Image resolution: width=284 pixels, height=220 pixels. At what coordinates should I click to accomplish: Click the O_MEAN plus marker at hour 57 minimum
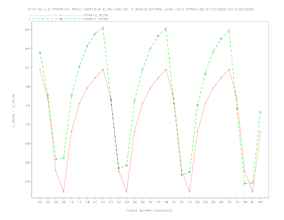190,192
